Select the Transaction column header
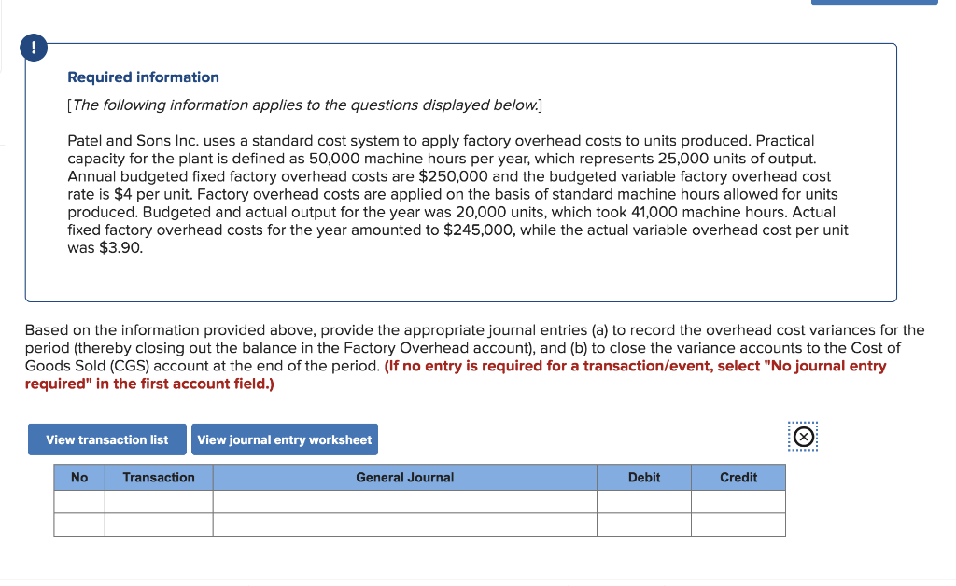 (x=159, y=477)
